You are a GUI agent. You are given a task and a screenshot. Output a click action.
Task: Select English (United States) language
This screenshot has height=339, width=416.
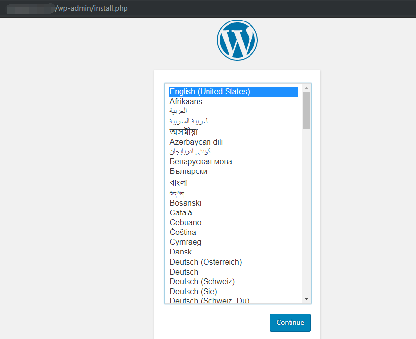tap(233, 92)
